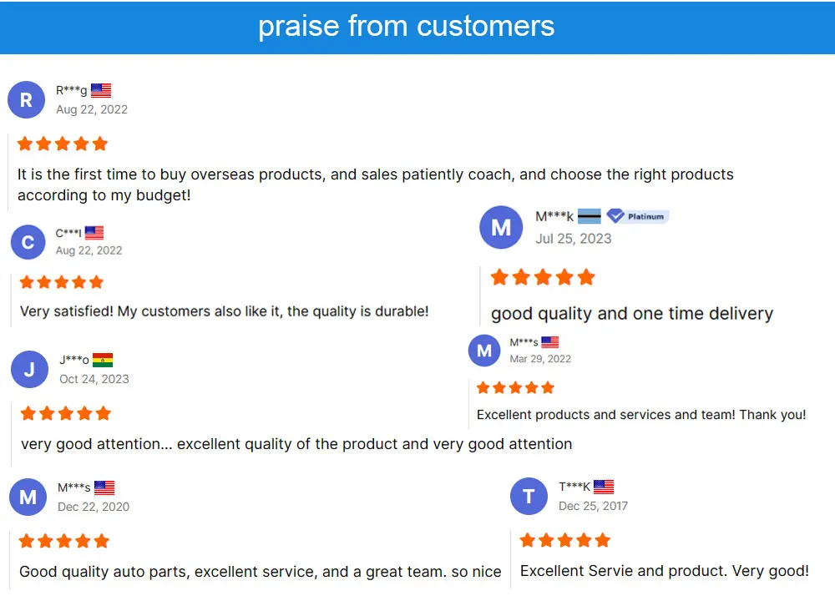This screenshot has height=606, width=835.
Task: Click the C avatar for reviewer C***l
Action: pyautogui.click(x=28, y=242)
